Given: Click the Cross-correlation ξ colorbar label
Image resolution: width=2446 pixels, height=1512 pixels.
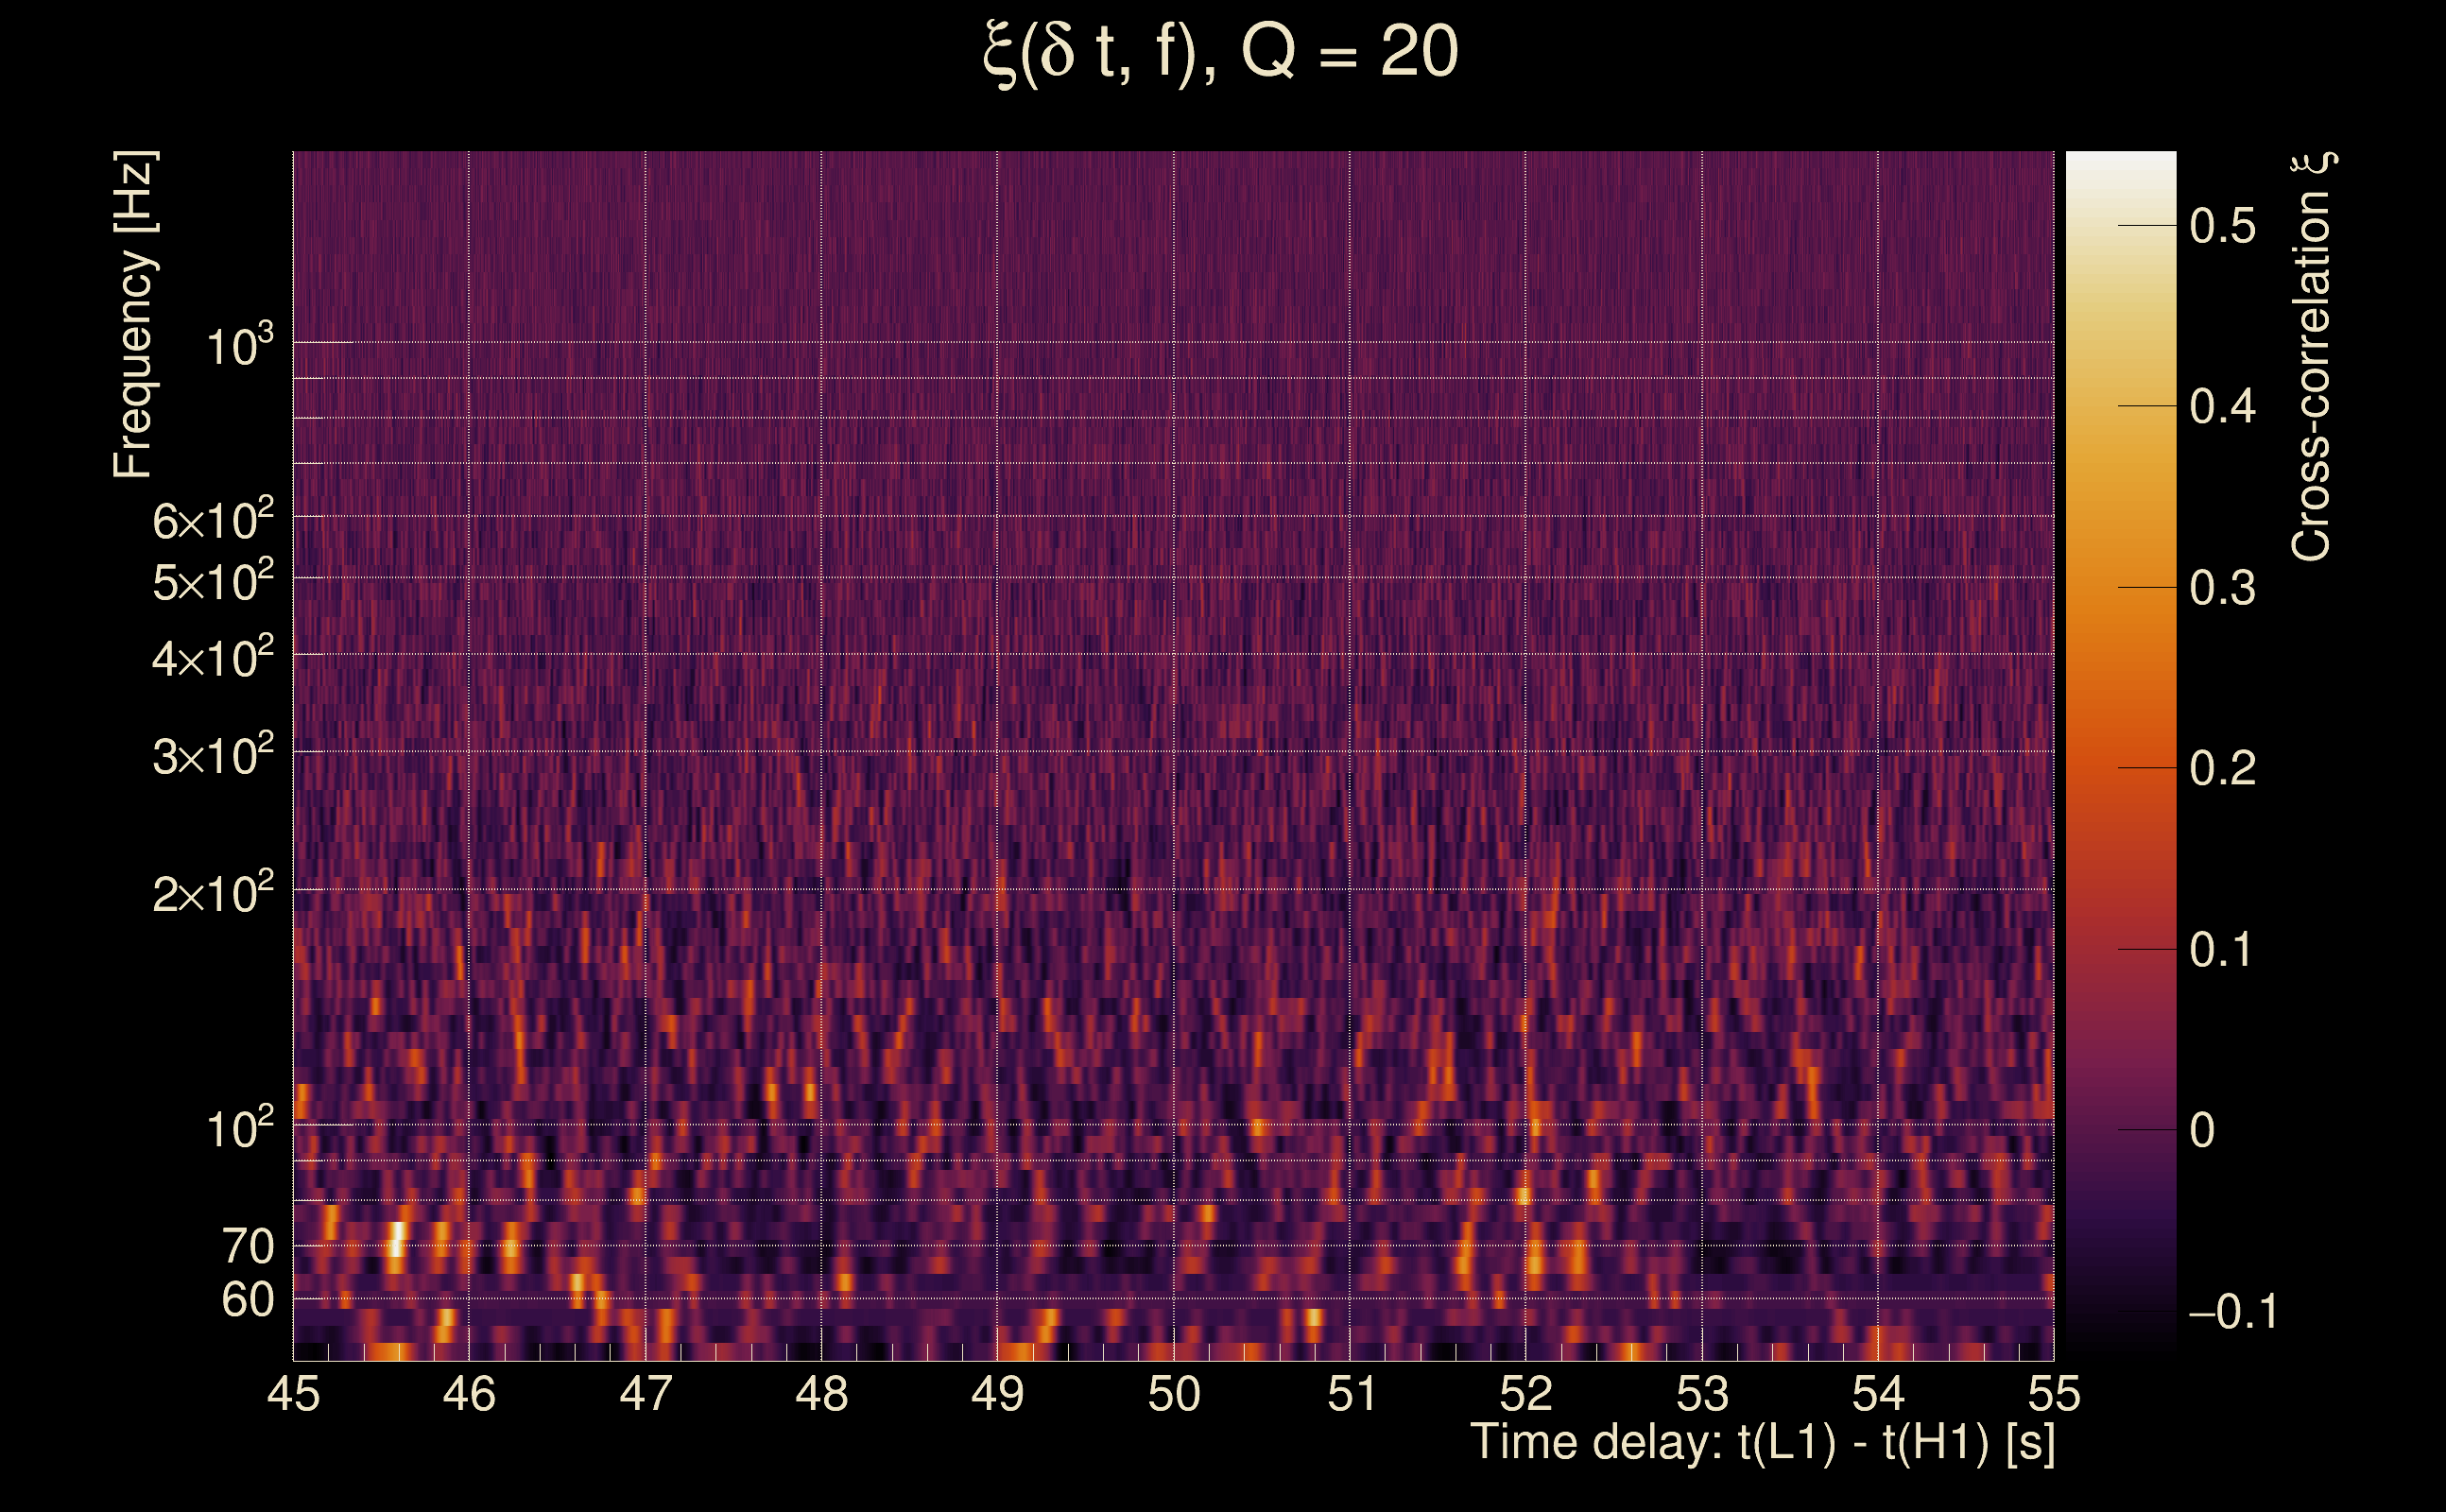Looking at the screenshot, I should 2311,357.
